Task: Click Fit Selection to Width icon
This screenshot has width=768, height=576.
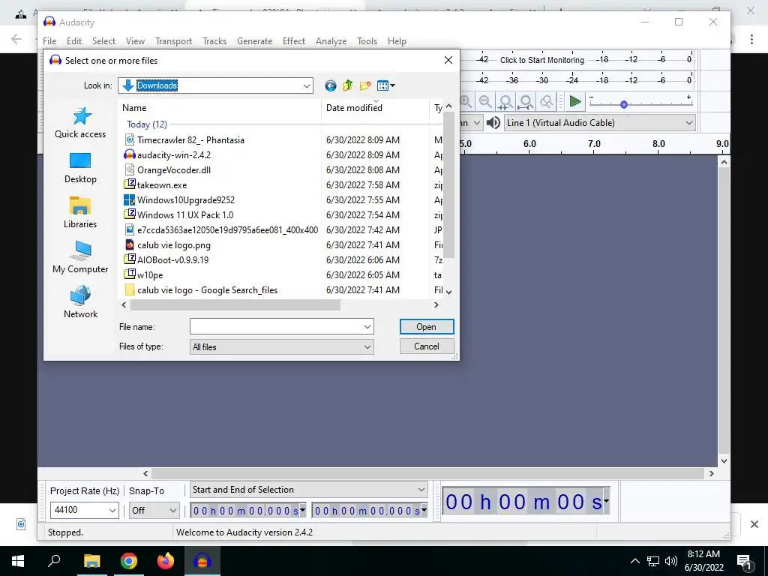Action: [x=505, y=102]
